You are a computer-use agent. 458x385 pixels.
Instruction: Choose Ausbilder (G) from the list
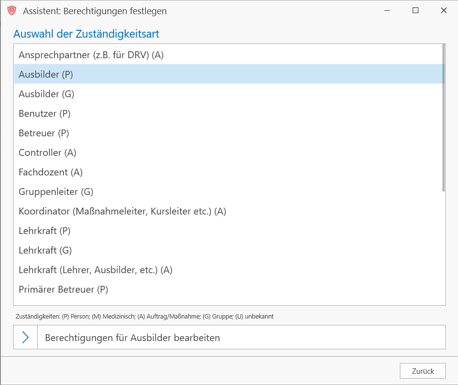click(228, 93)
